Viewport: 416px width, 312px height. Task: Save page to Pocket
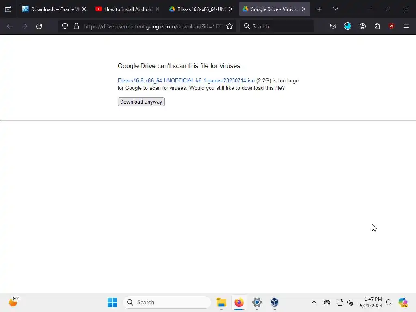333,26
